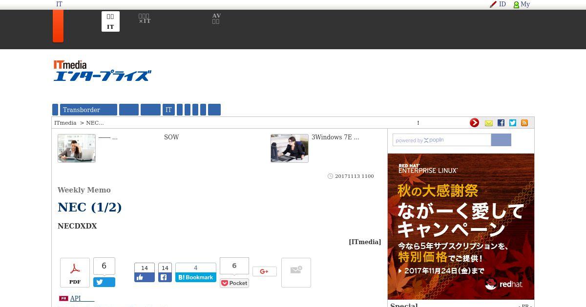Open the thumbnail of woman with laptop
Screen dimensions: 586x307
click(x=77, y=148)
